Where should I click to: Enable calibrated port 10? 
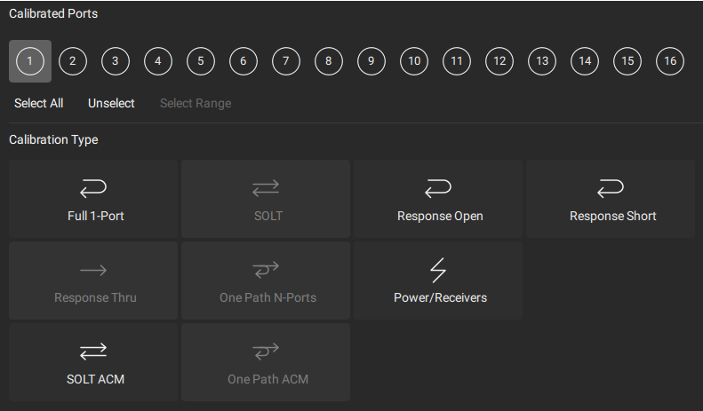(x=414, y=61)
